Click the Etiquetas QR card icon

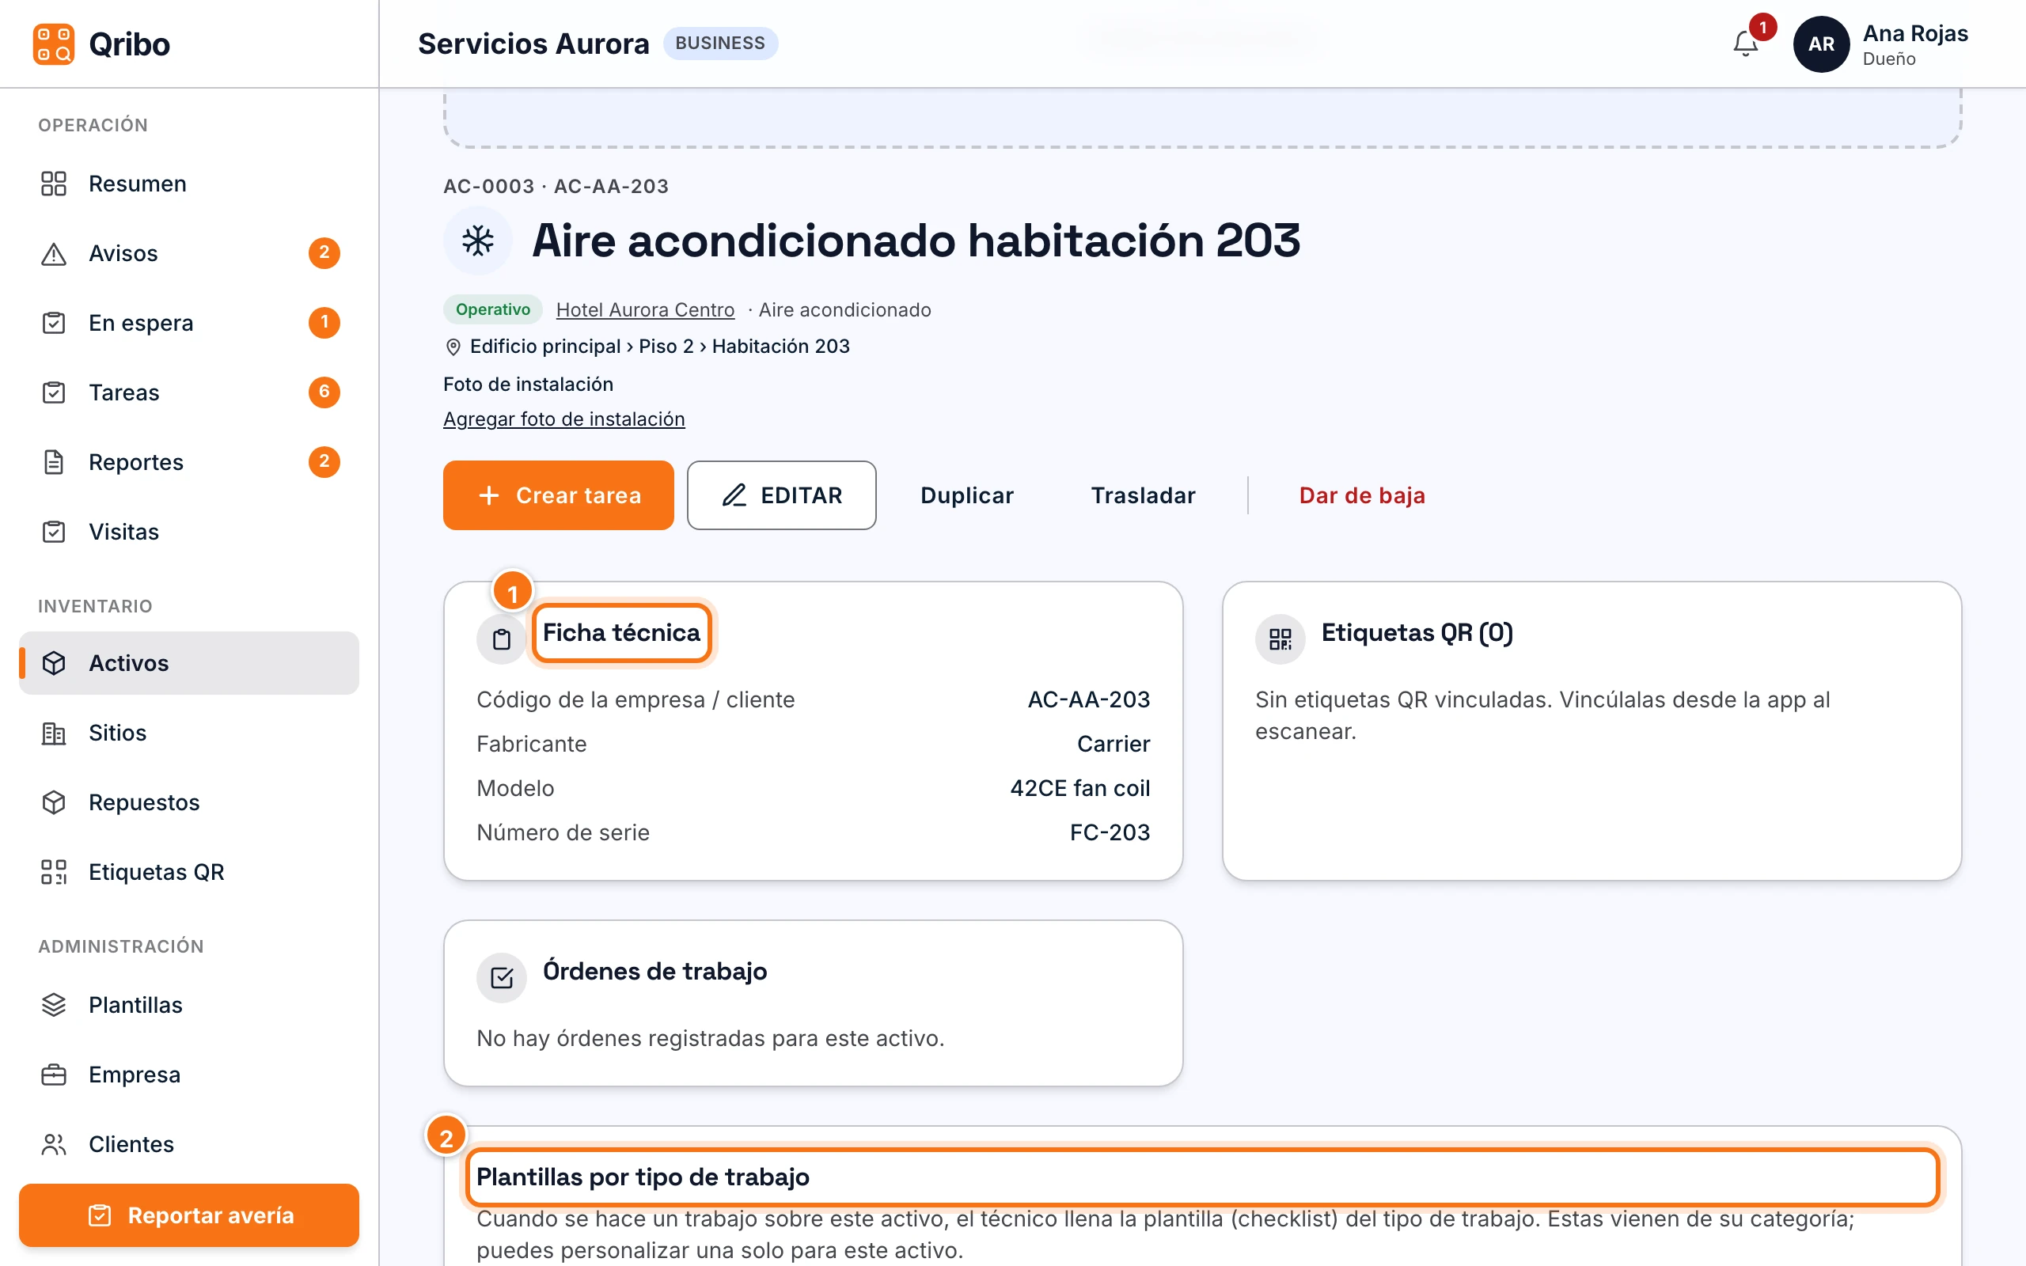1280,639
